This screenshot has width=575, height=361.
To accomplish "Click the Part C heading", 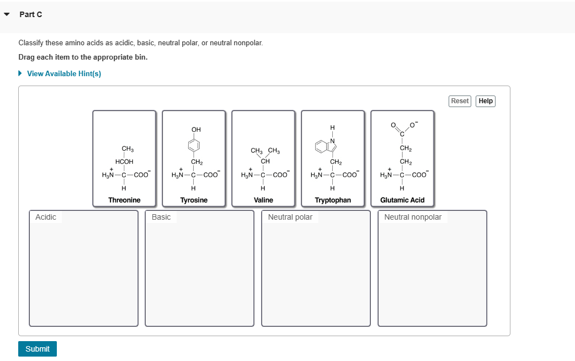I will [x=31, y=14].
